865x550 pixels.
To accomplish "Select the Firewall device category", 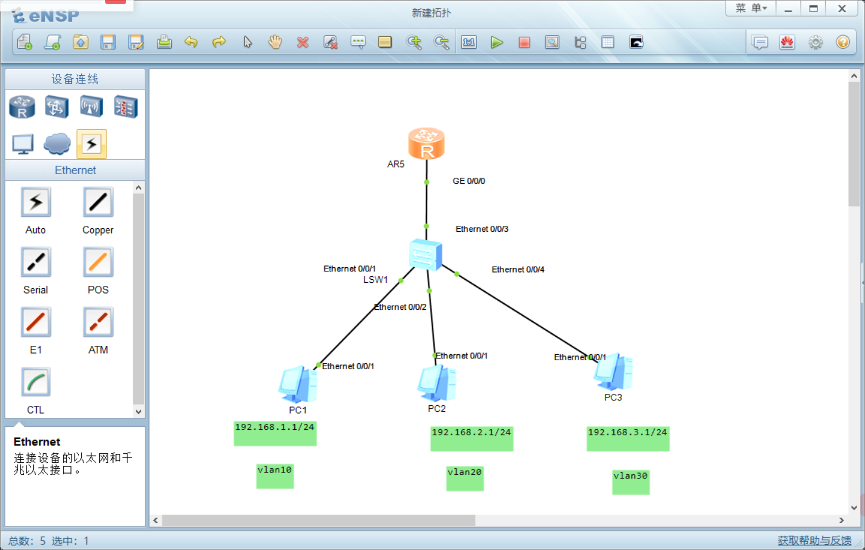I will point(126,107).
